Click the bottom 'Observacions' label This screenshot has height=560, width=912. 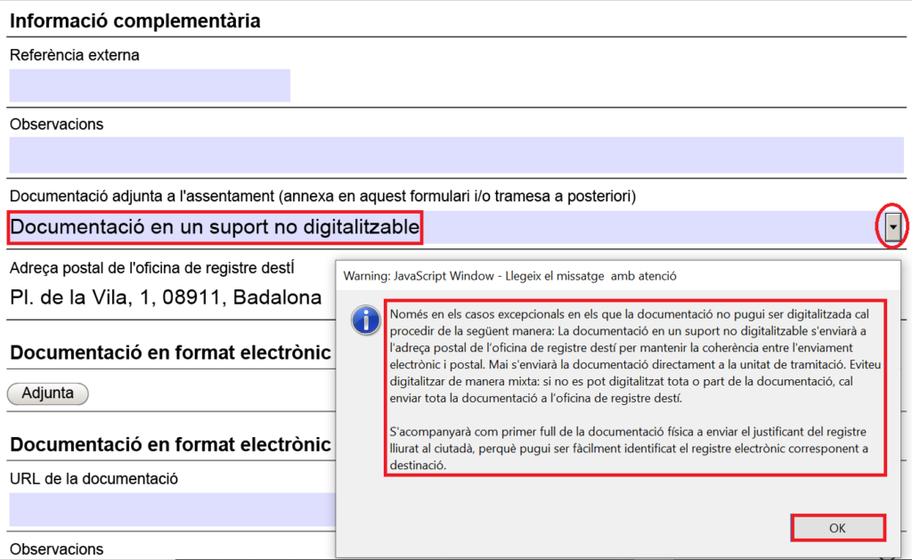tap(57, 549)
